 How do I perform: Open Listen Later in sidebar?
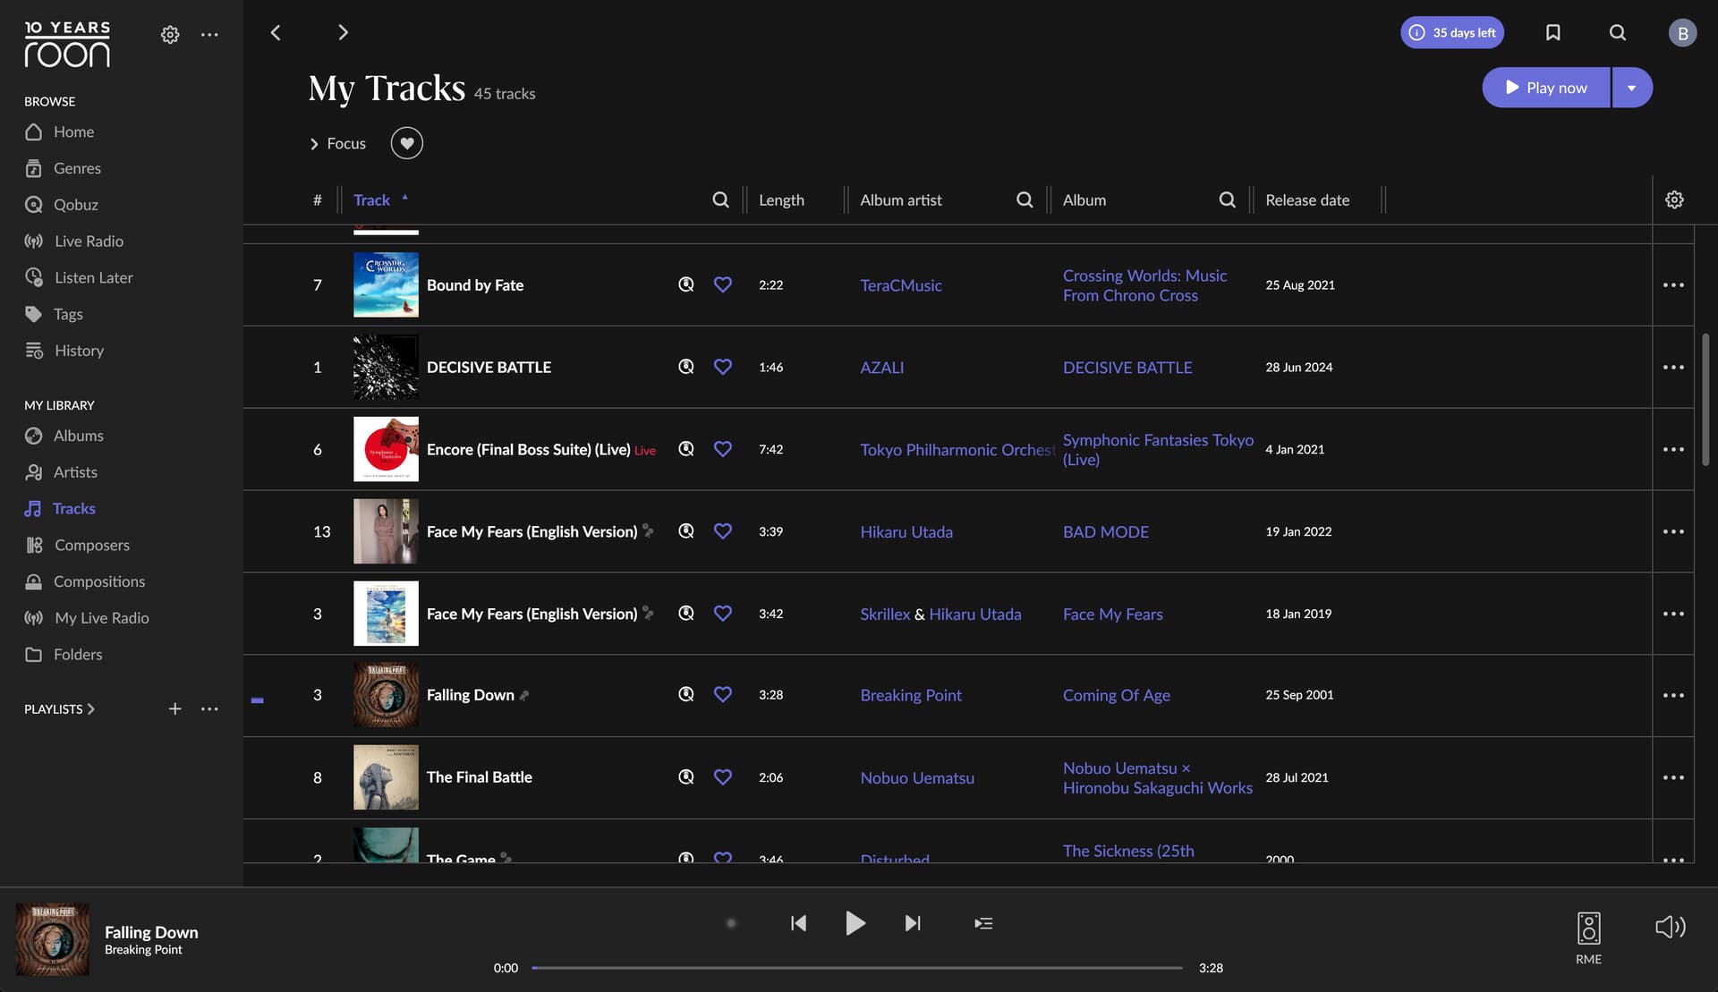tap(93, 277)
